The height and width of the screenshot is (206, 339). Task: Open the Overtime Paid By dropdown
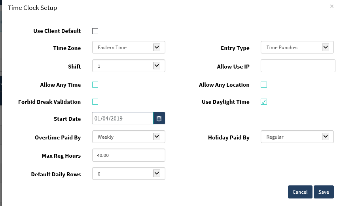pos(129,137)
